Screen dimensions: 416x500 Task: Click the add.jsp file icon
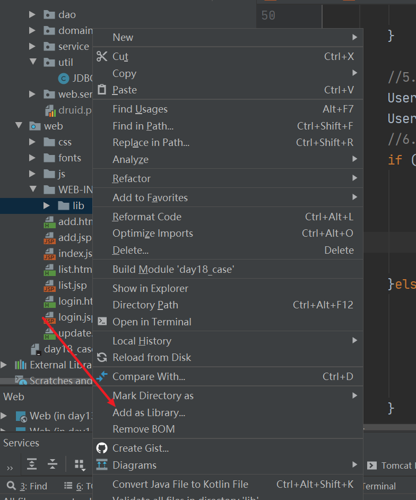49,238
